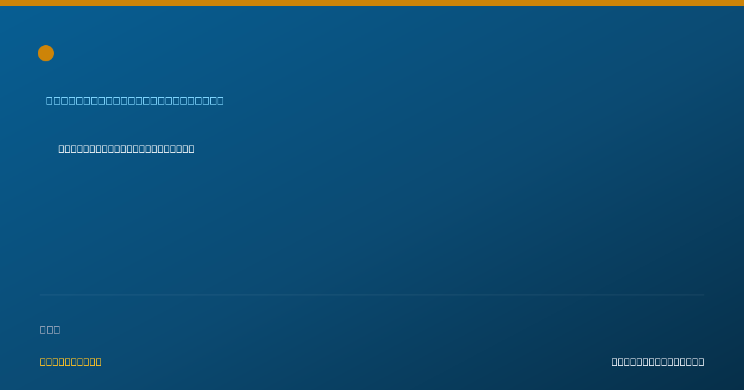Image resolution: width=744 pixels, height=390 pixels.
Task: Click the white subtitle line under the headline
Action: tap(126, 149)
